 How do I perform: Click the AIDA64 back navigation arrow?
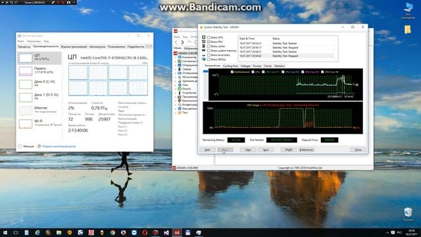(x=176, y=42)
